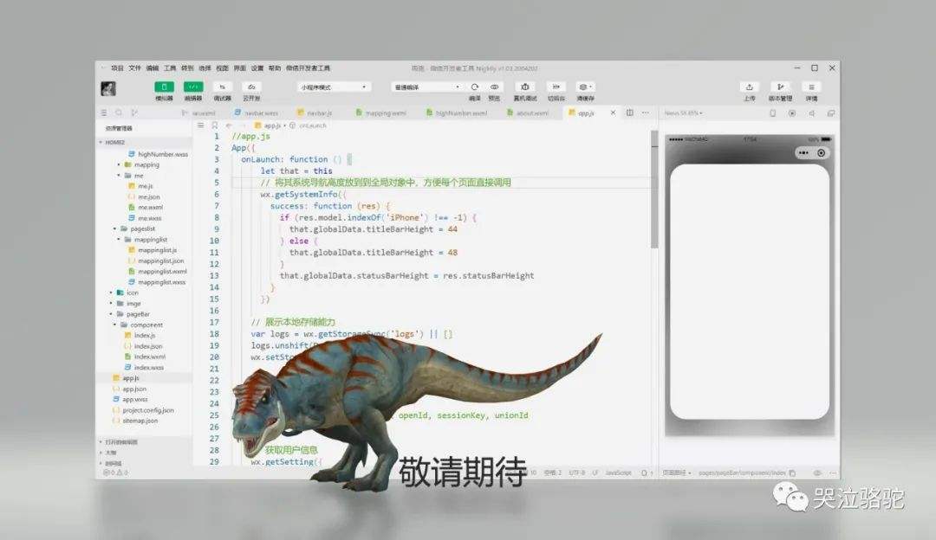936x540 pixels.
Task: Click the 切后台 switch-to-background icon
Action: (x=556, y=87)
